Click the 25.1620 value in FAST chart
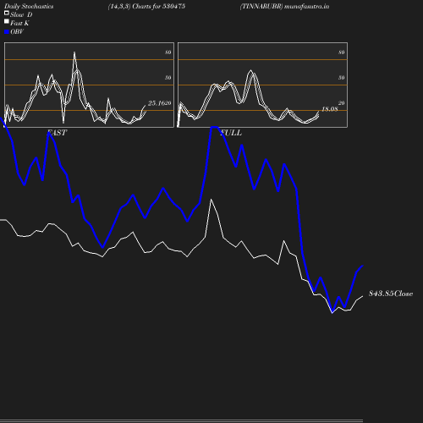Viewport: 423px width, 423px height. pos(160,103)
